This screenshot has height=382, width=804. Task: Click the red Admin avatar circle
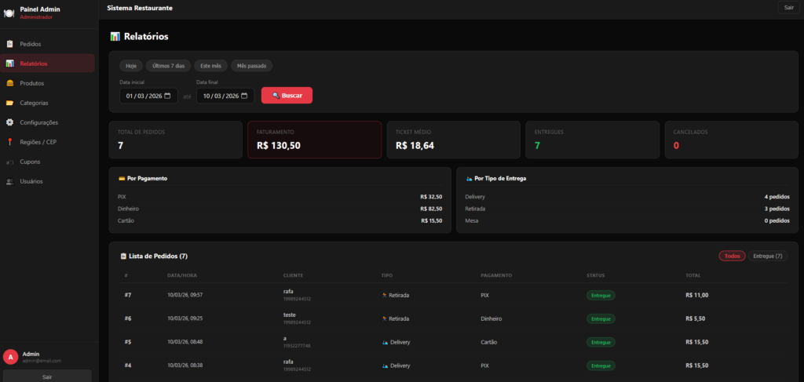[10, 357]
